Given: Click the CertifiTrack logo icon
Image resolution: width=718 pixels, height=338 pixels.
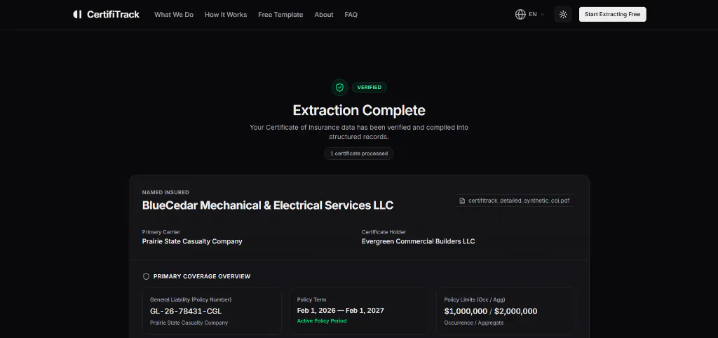Looking at the screenshot, I should coord(77,15).
